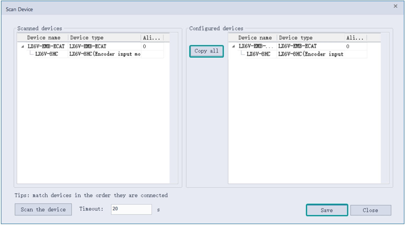Focus the Timeout seconds input field

(131, 209)
